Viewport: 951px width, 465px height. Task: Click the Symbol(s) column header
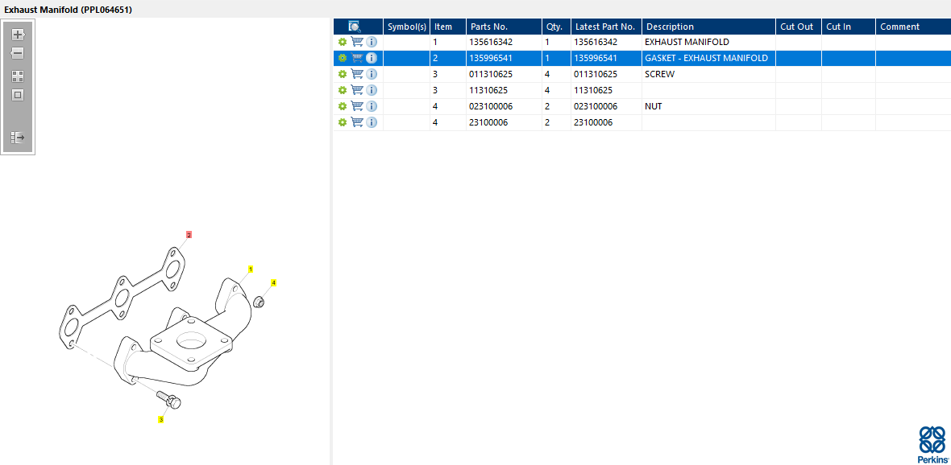click(x=407, y=27)
